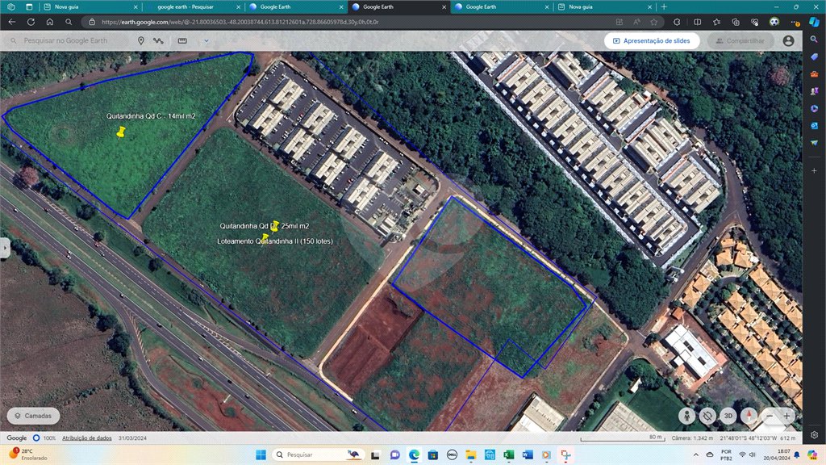Click Edge sidebar search icon
826x465 pixels.
coord(815,40)
